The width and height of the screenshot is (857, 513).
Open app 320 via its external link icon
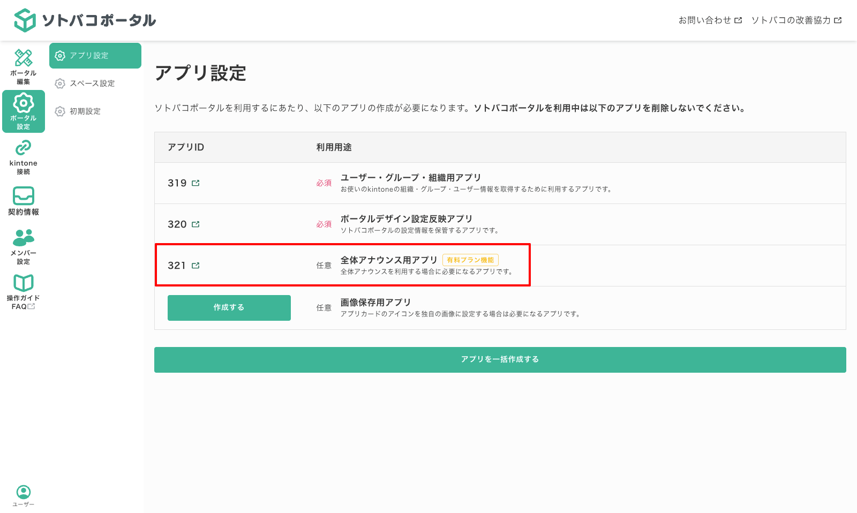coord(196,224)
